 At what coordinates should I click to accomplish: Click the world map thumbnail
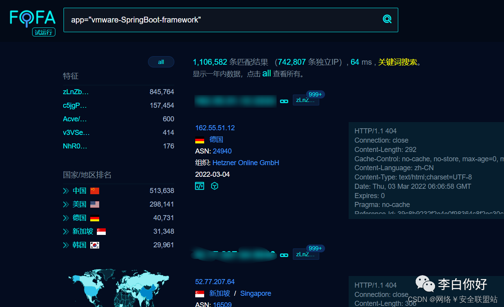tap(119, 289)
